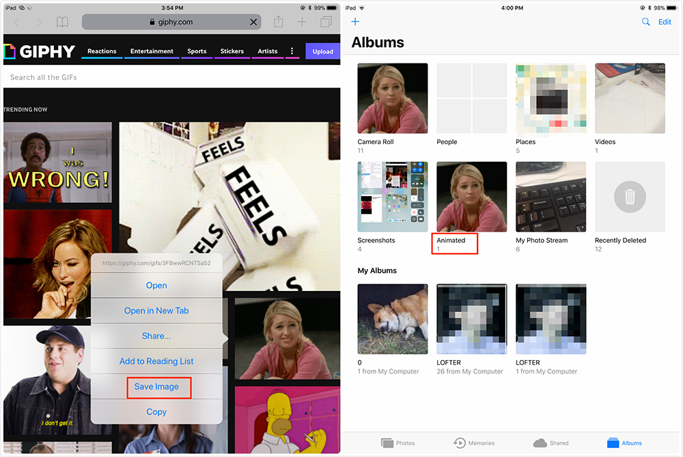Tap the 4:00 PM clock in the status bar

coord(512,8)
